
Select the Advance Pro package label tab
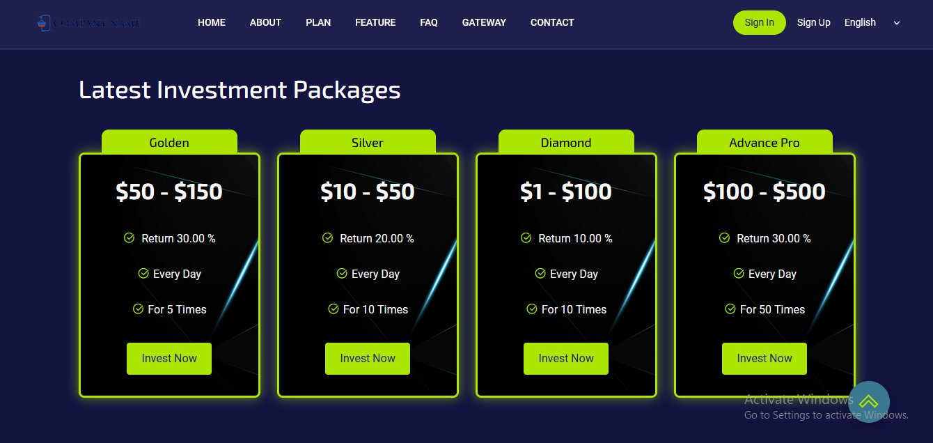(x=765, y=142)
